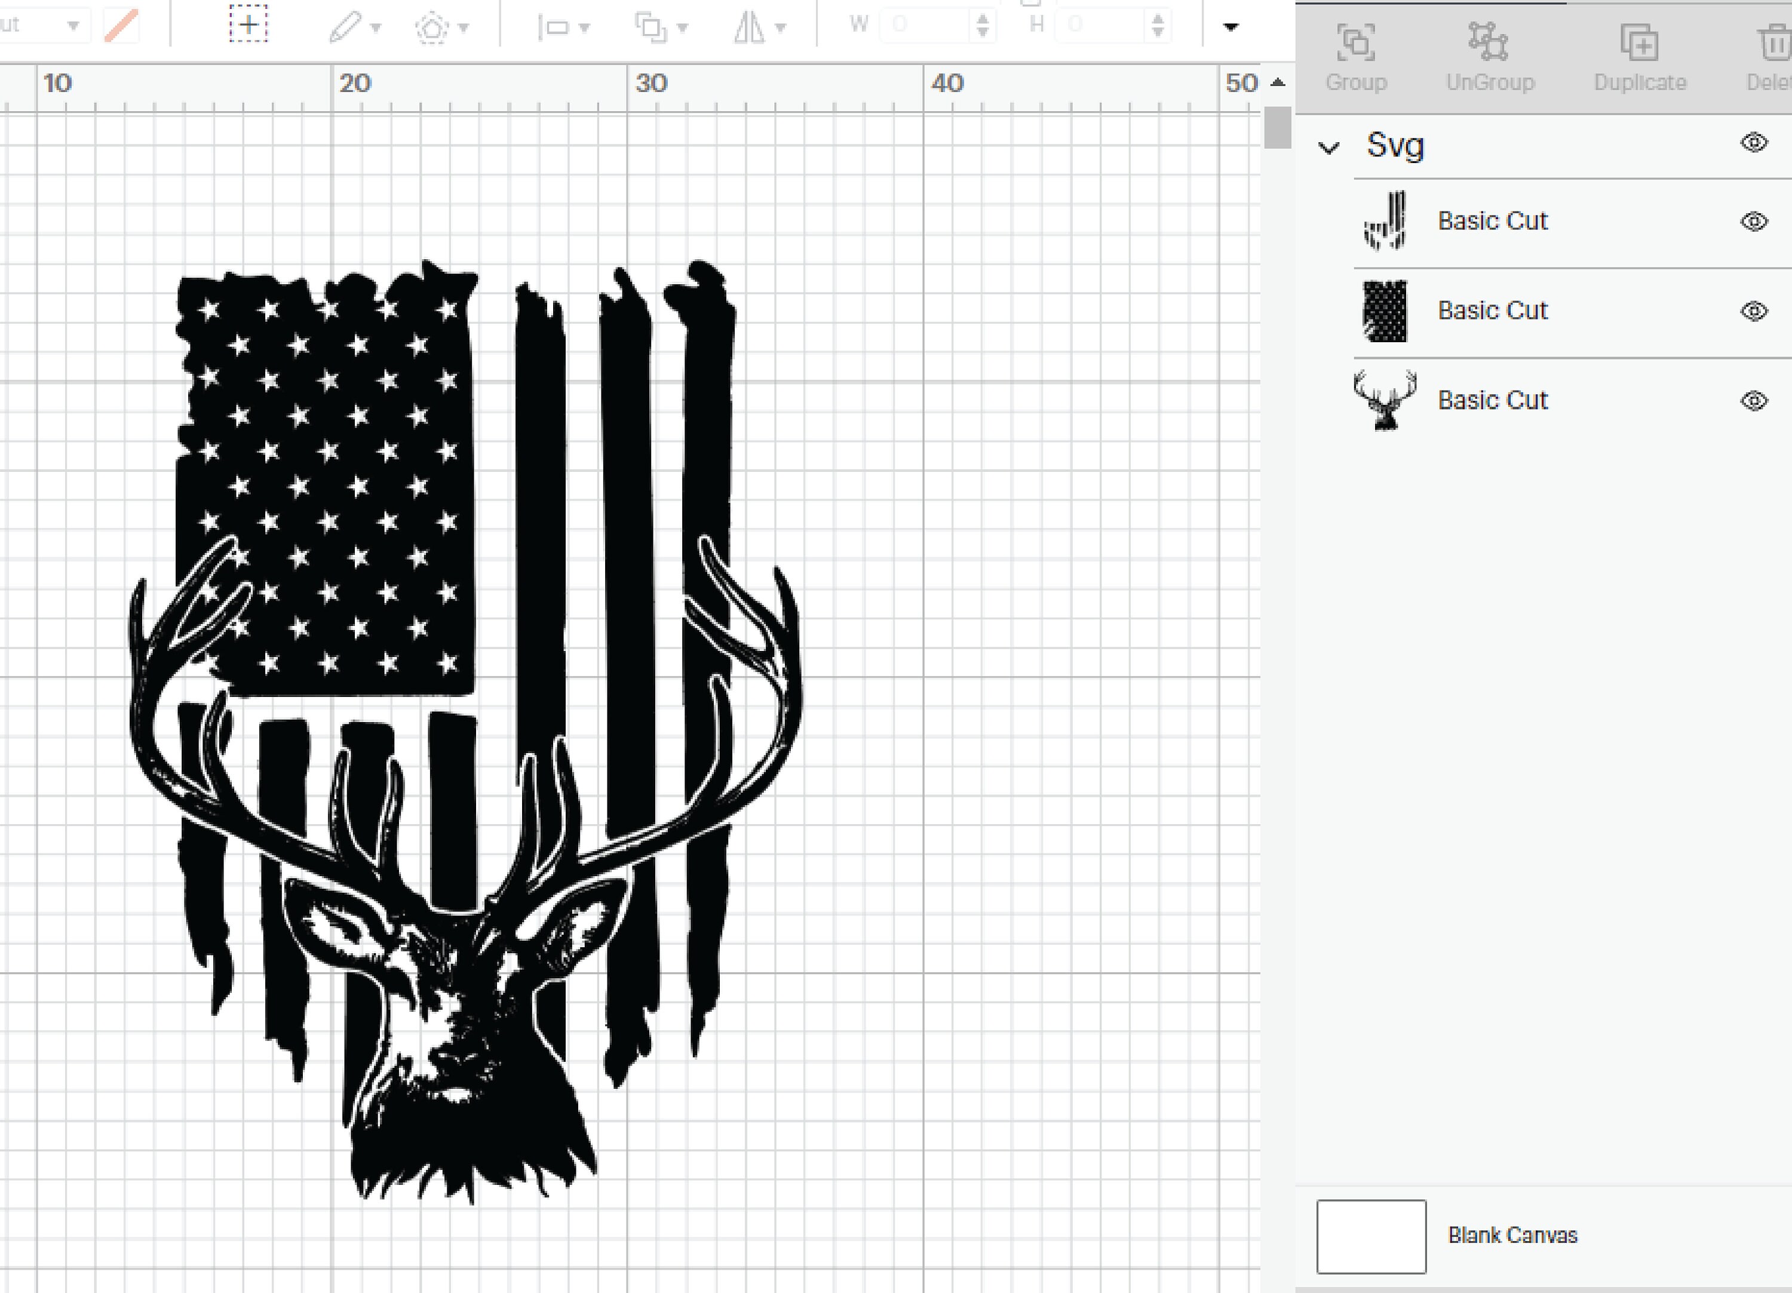
Task: Open the toolbar overflow dropdown arrow
Action: (x=1231, y=25)
